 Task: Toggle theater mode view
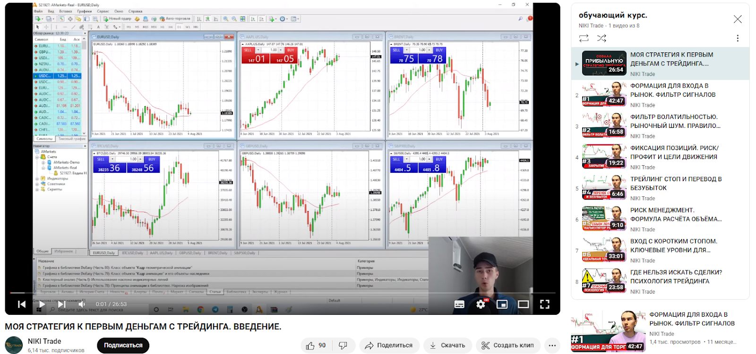pos(523,304)
